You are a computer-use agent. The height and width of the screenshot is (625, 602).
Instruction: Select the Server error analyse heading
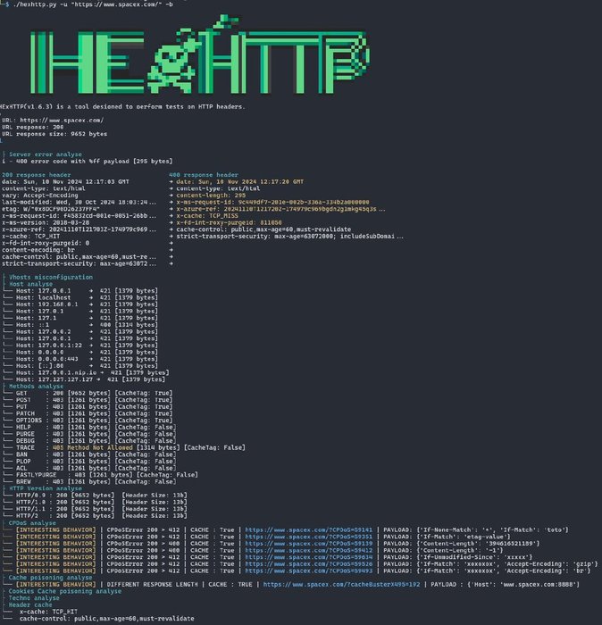tap(46, 154)
